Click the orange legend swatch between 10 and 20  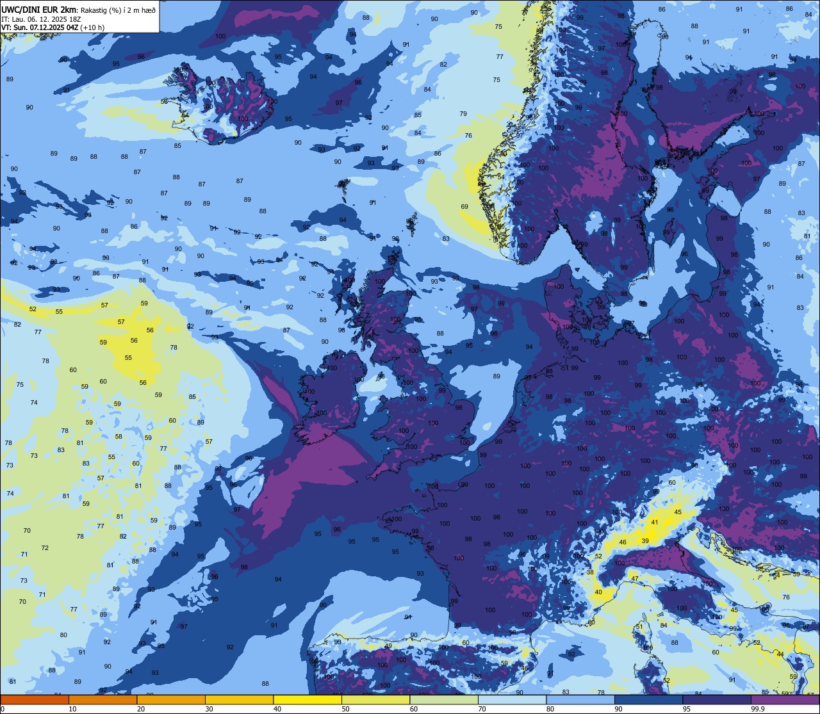[x=102, y=699]
